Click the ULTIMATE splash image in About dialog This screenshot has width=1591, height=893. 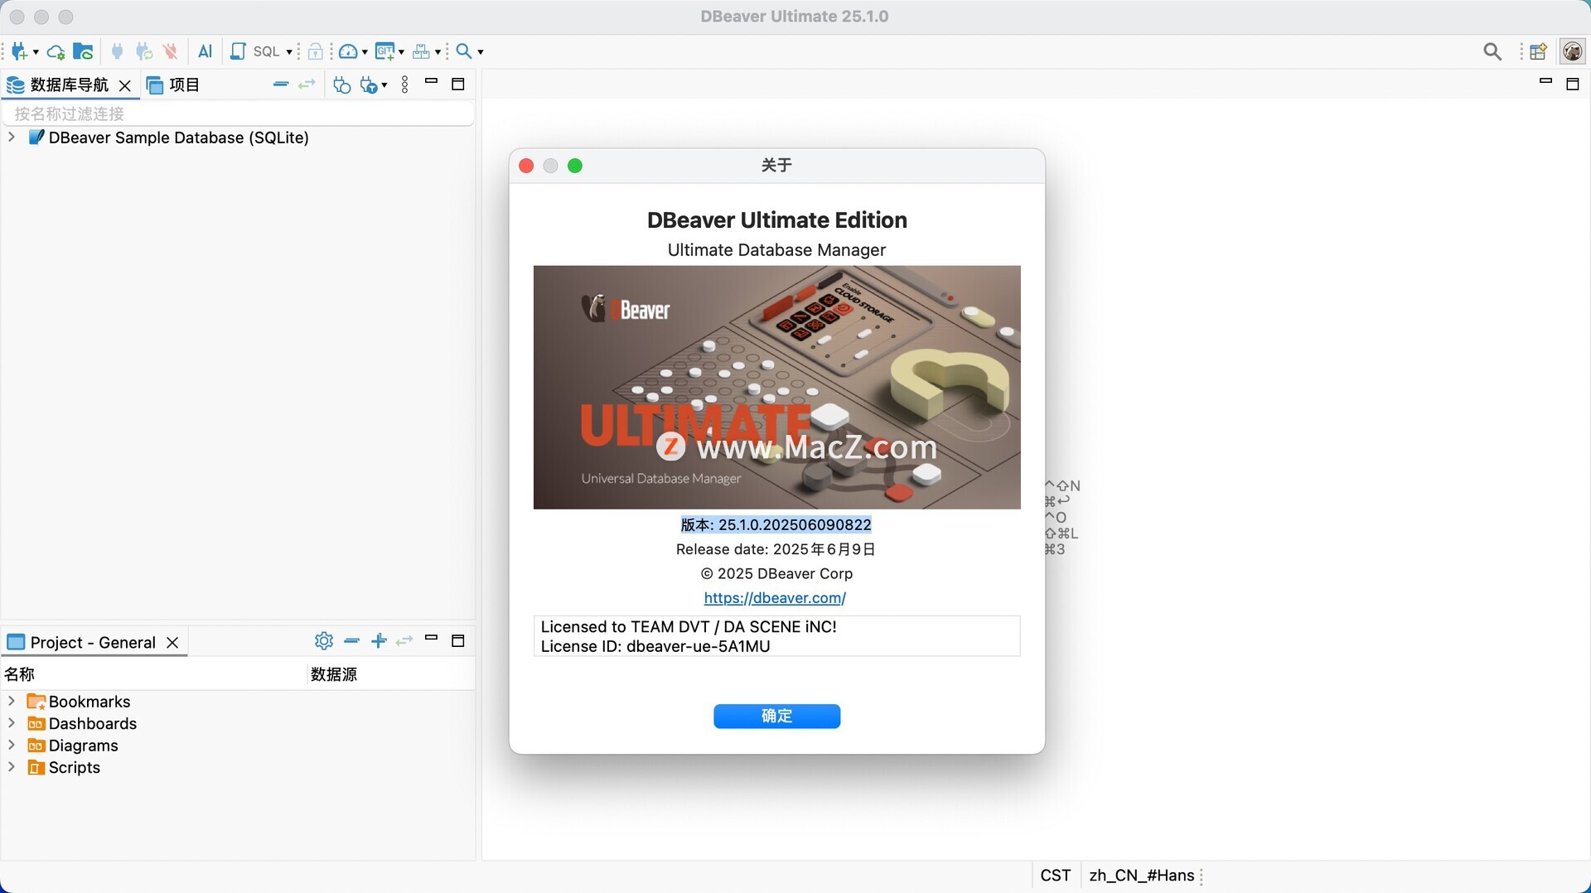(x=776, y=387)
